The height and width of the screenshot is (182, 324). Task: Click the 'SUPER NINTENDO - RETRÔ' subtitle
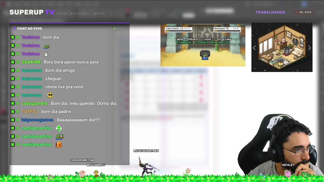tap(81, 14)
